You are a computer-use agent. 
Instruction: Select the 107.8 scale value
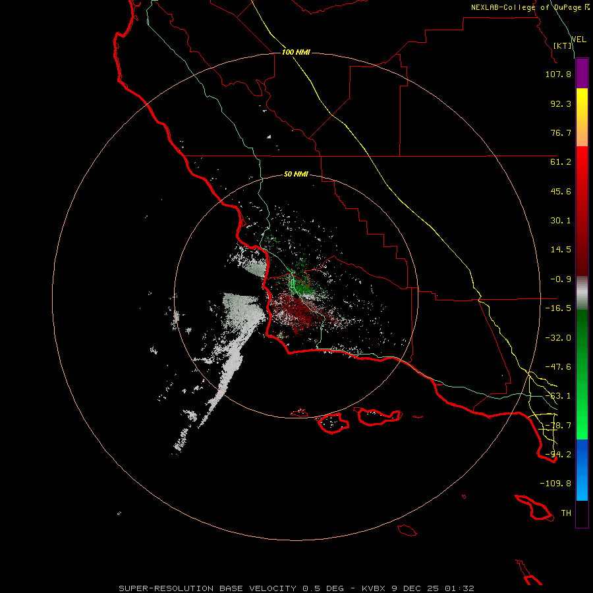coord(558,74)
